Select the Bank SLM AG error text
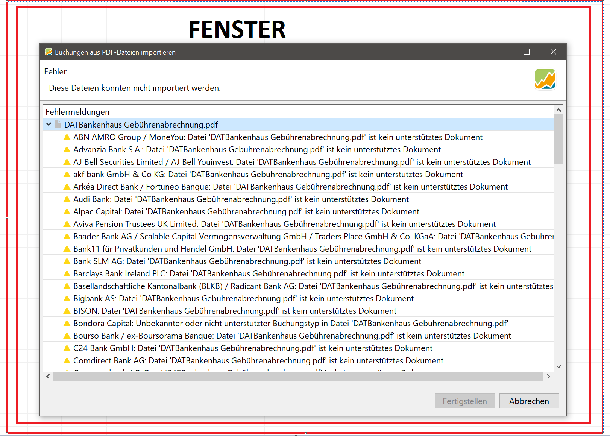 pyautogui.click(x=247, y=261)
